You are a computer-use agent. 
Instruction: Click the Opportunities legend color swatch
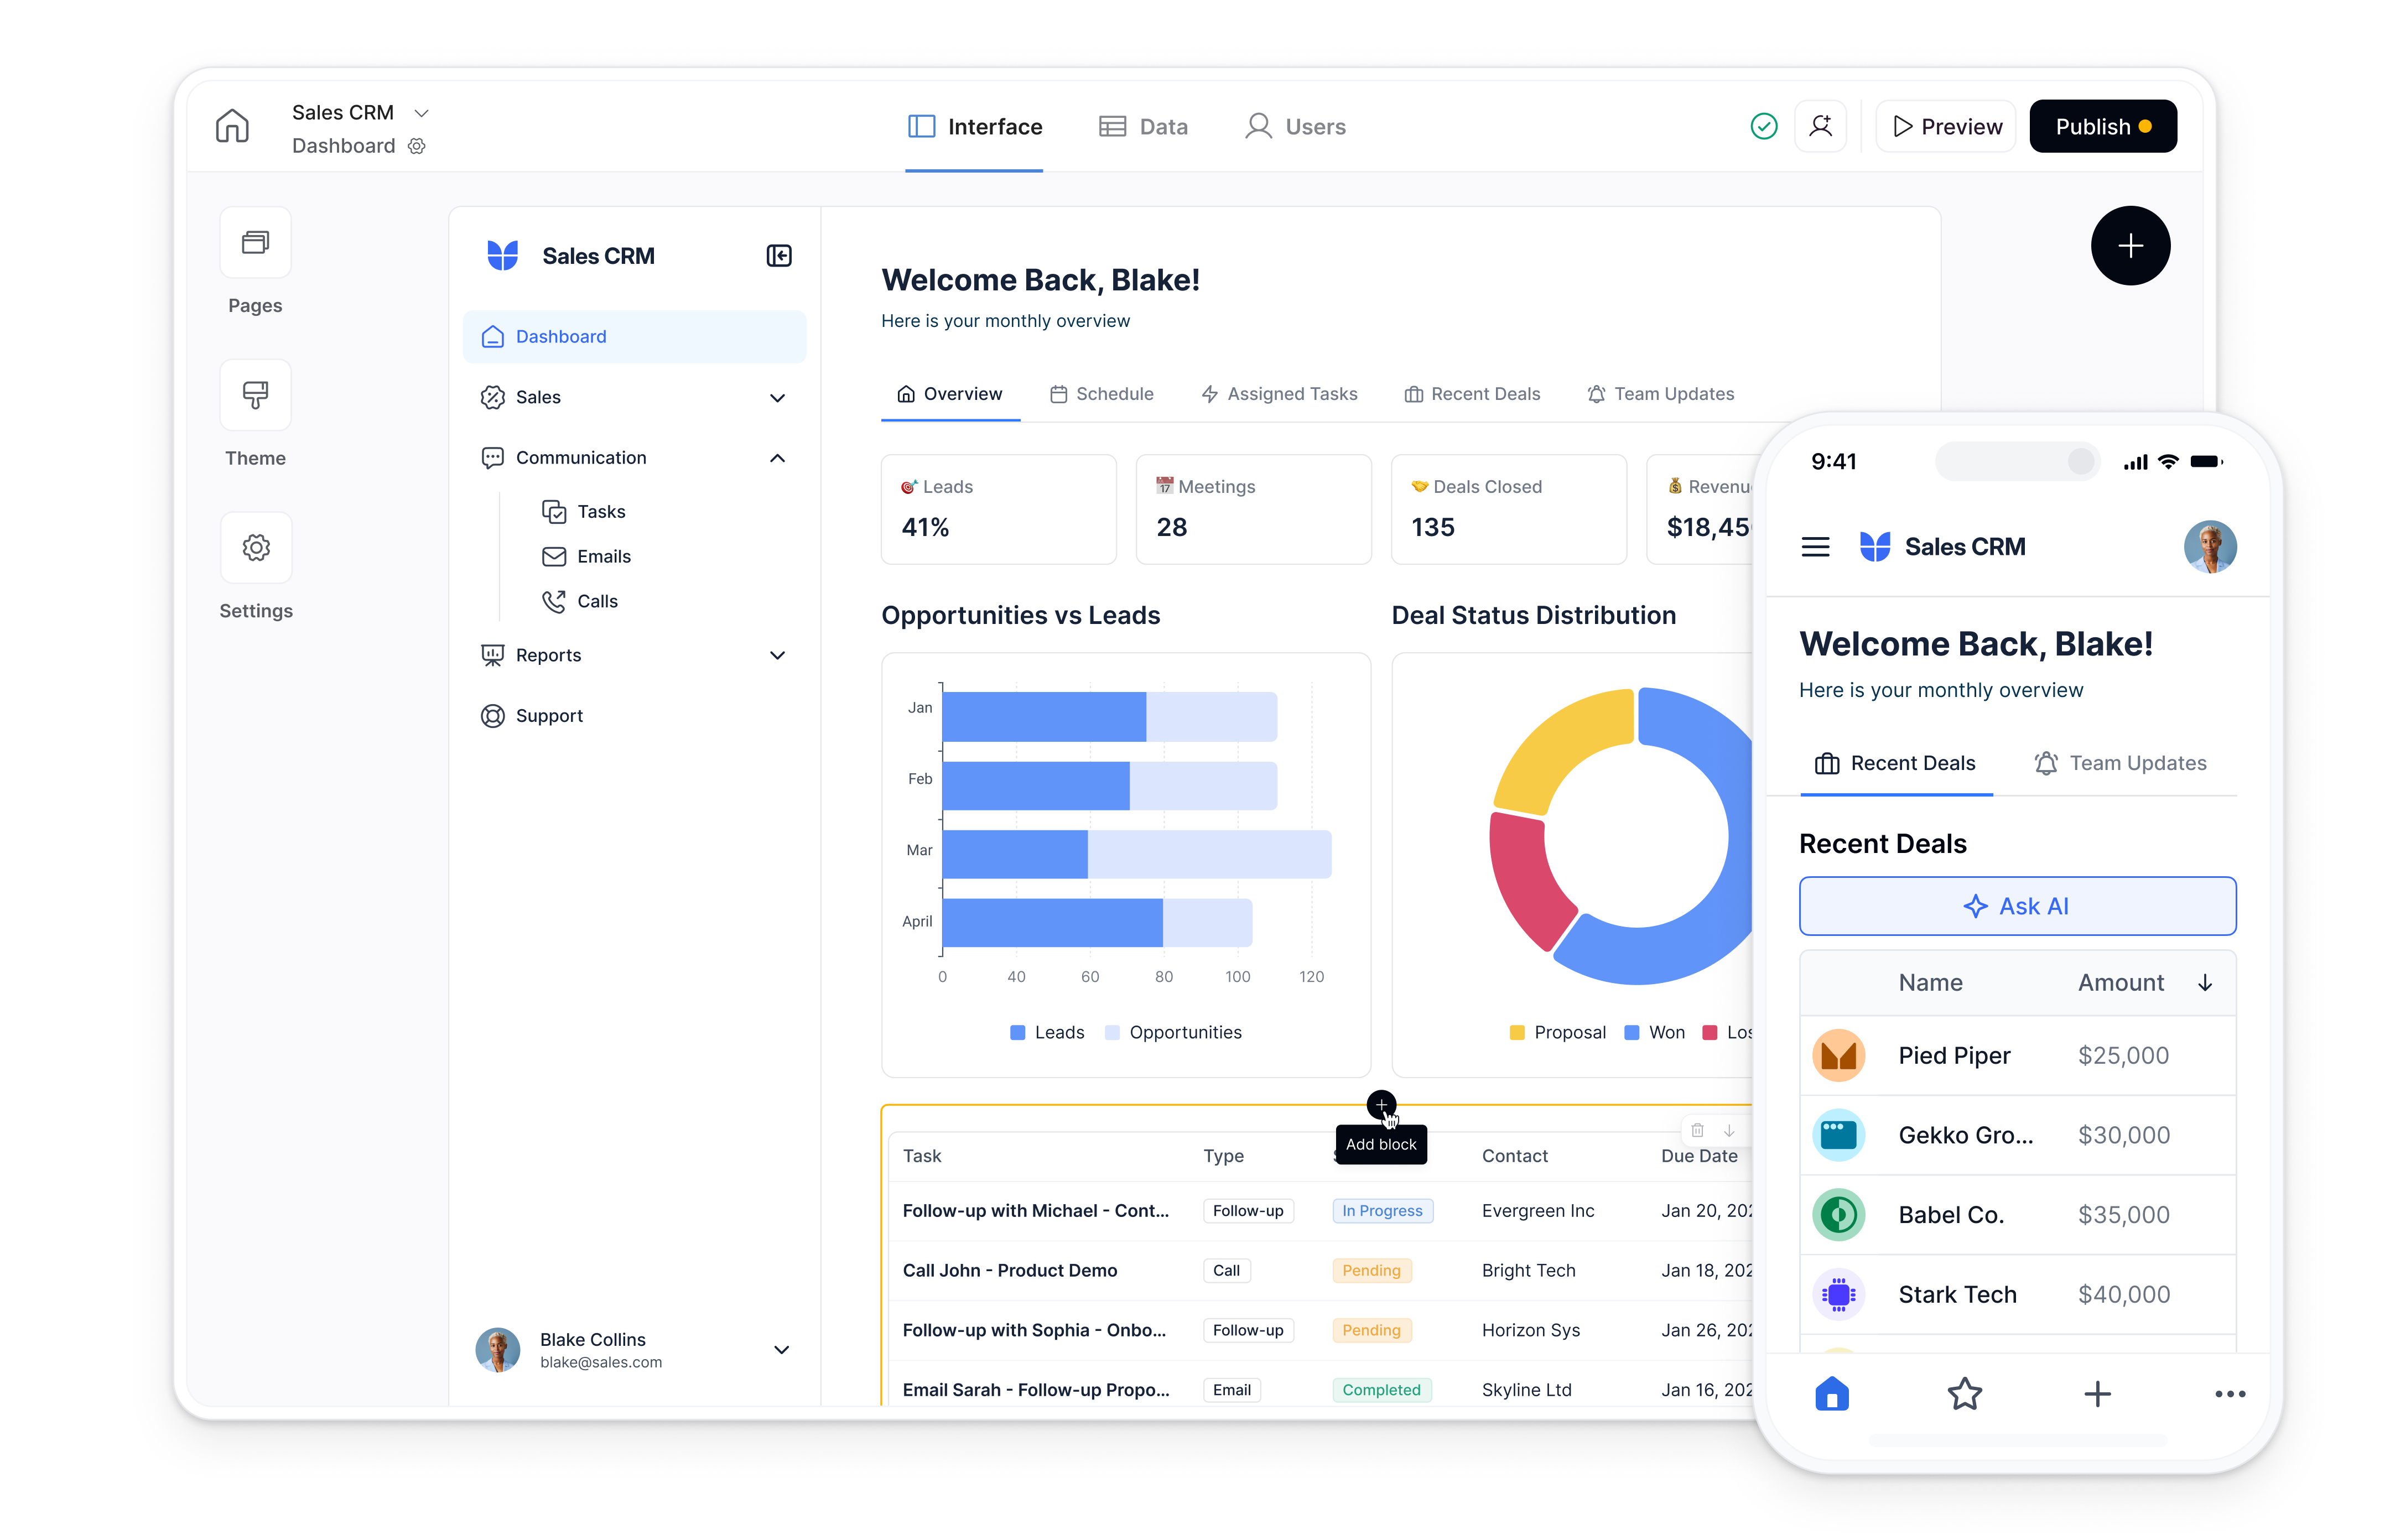click(1112, 1033)
